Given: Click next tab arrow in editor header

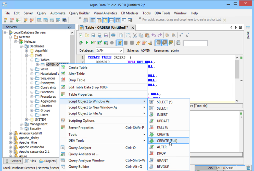Looking at the screenshot, I should tap(236, 27).
